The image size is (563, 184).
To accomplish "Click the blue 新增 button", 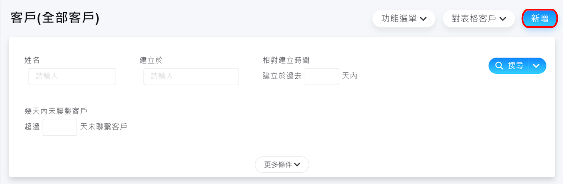I will [539, 18].
